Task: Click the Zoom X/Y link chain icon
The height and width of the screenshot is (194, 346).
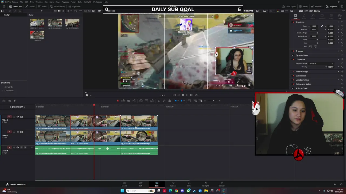Action: click(x=322, y=26)
